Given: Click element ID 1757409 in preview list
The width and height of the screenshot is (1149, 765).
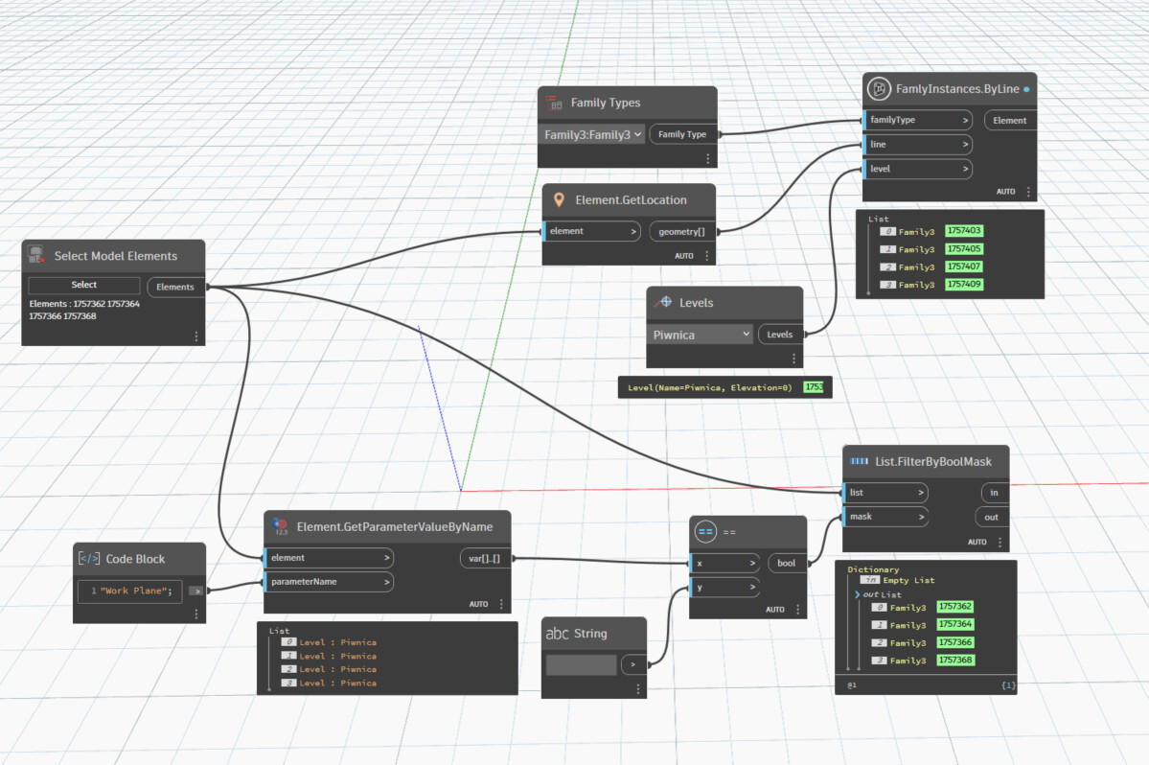Looking at the screenshot, I should (x=964, y=284).
